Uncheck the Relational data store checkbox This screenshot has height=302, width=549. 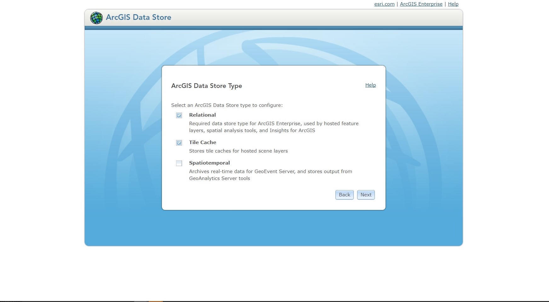(x=179, y=115)
